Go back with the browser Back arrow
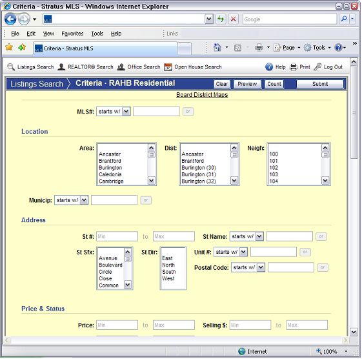The width and height of the screenshot is (362, 359). [x=10, y=19]
